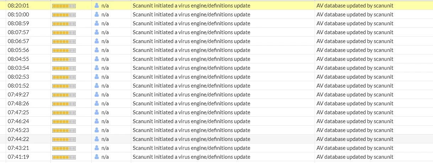This screenshot has height=163, width=433.
Task: Click 'Scanunit initiated' message in 08:08:59 row
Action: (x=192, y=23)
